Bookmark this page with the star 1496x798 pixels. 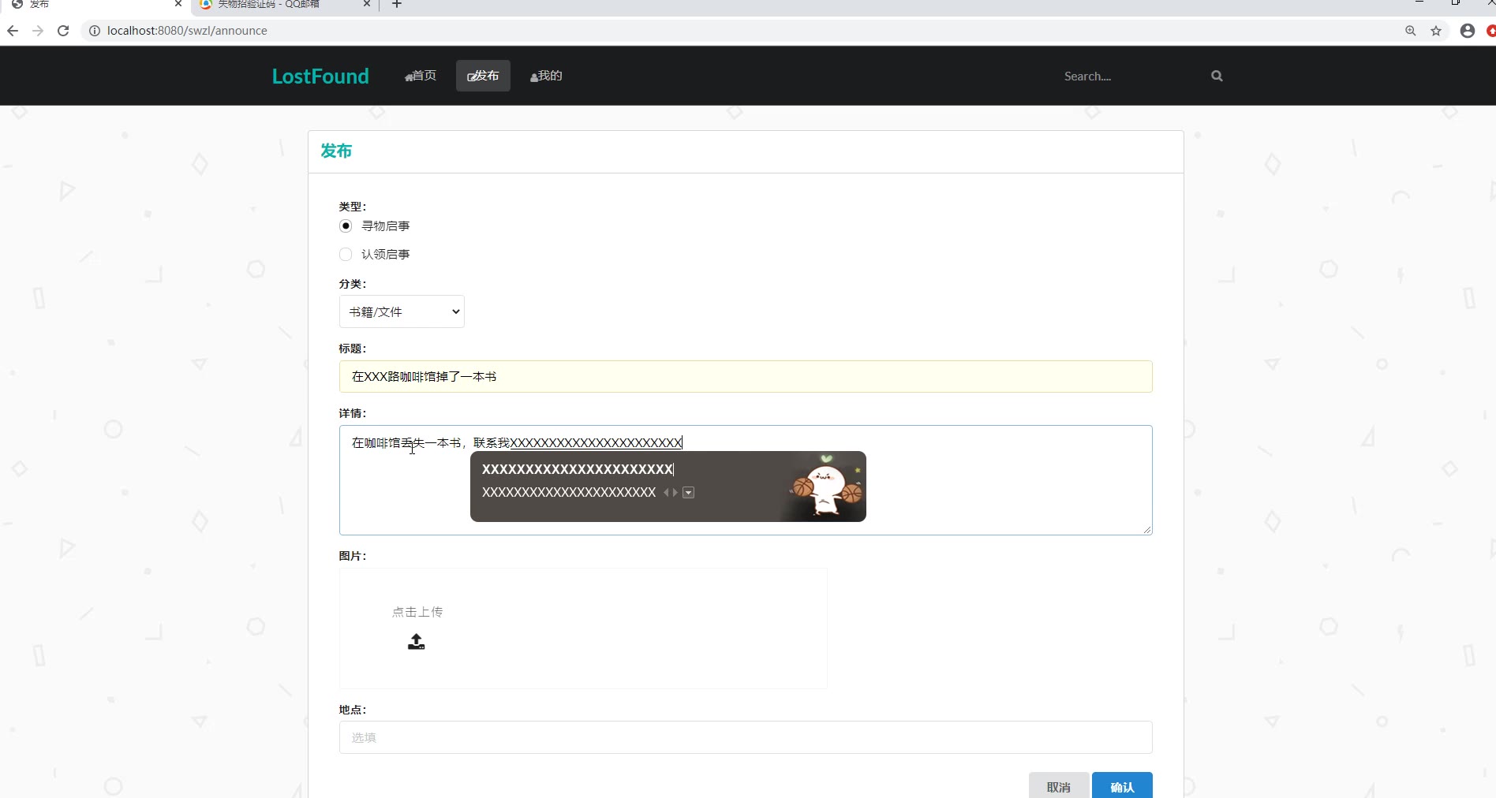point(1436,31)
